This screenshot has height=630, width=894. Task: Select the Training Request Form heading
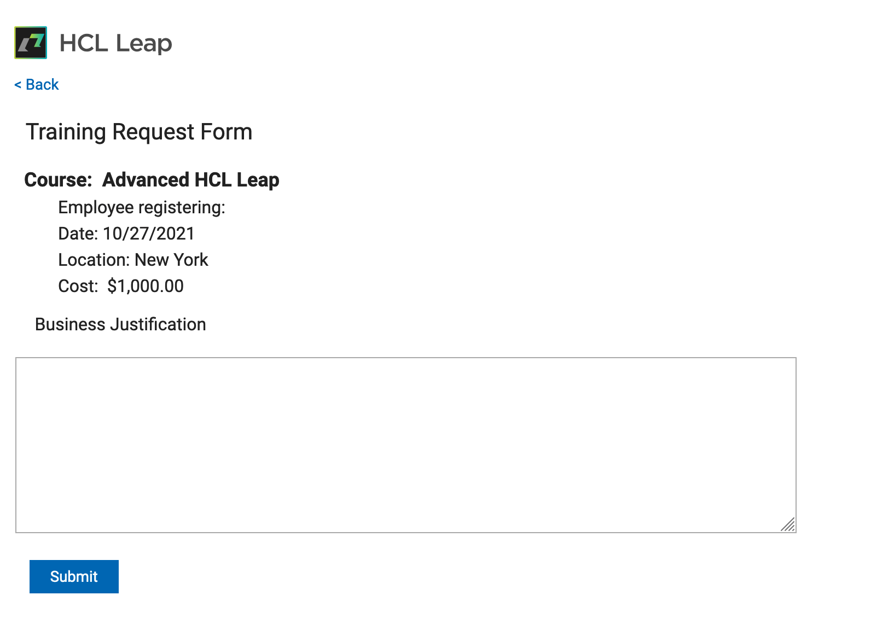coord(139,132)
